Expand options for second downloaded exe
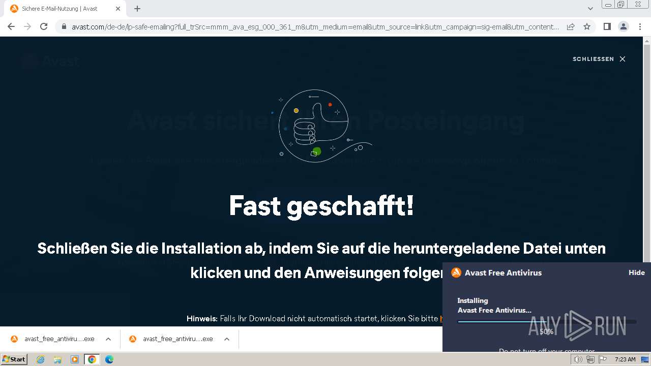 [x=227, y=339]
